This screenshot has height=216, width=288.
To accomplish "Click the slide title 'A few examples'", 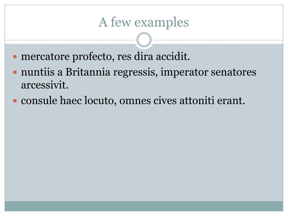I will (144, 22).
